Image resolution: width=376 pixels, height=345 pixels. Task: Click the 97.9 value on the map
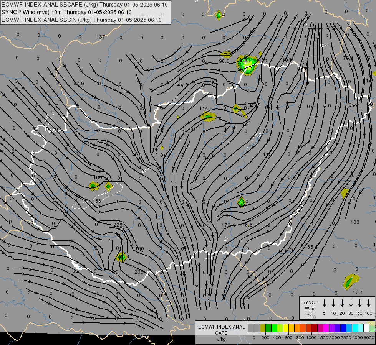point(79,83)
